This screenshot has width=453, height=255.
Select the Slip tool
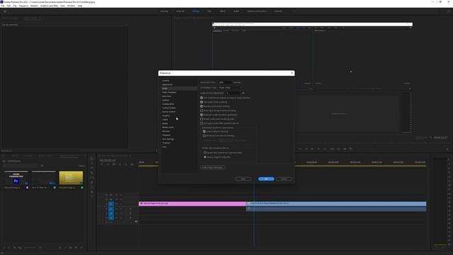coord(92,178)
